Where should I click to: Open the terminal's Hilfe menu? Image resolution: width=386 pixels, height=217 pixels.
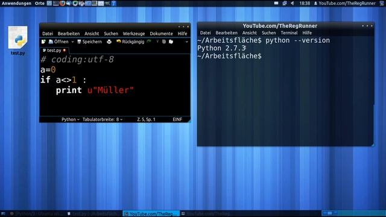(x=307, y=33)
